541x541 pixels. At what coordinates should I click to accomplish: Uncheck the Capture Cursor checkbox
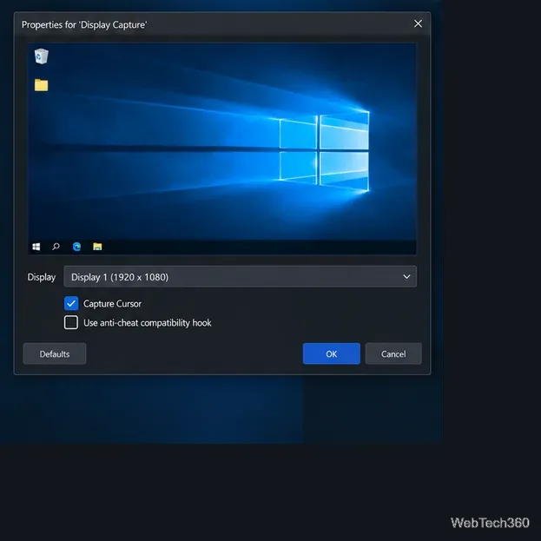coord(71,304)
